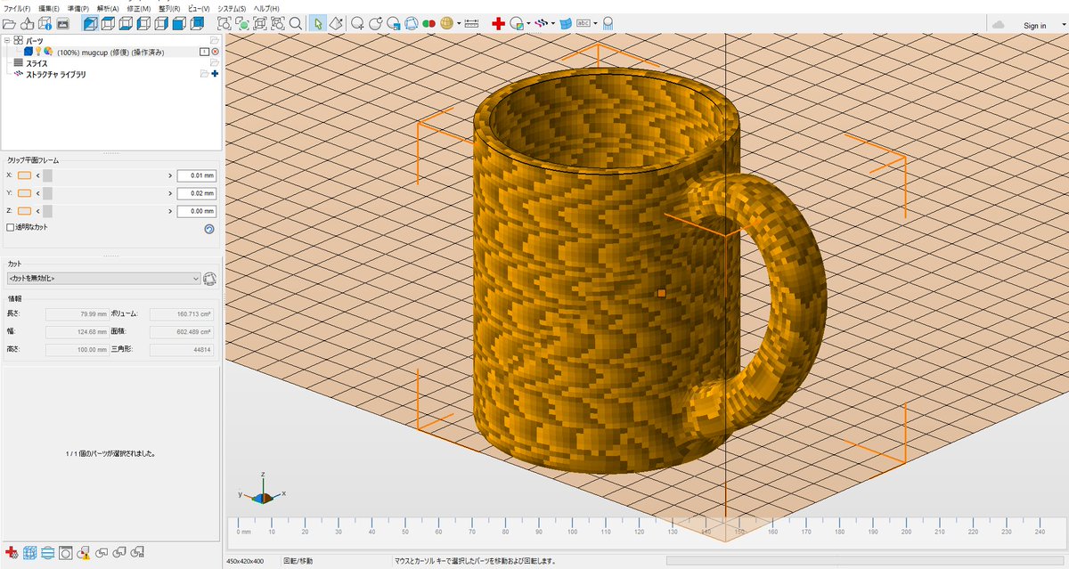Open the globe icon dropdown arrow
1069x569 pixels.
coord(459,24)
